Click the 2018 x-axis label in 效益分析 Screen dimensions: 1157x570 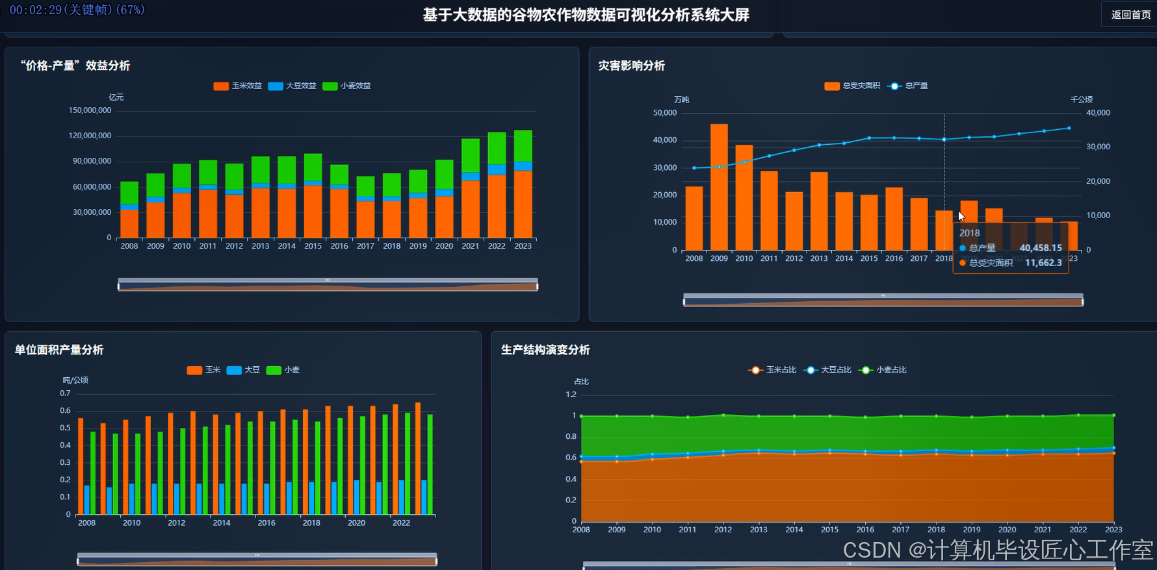tap(392, 246)
